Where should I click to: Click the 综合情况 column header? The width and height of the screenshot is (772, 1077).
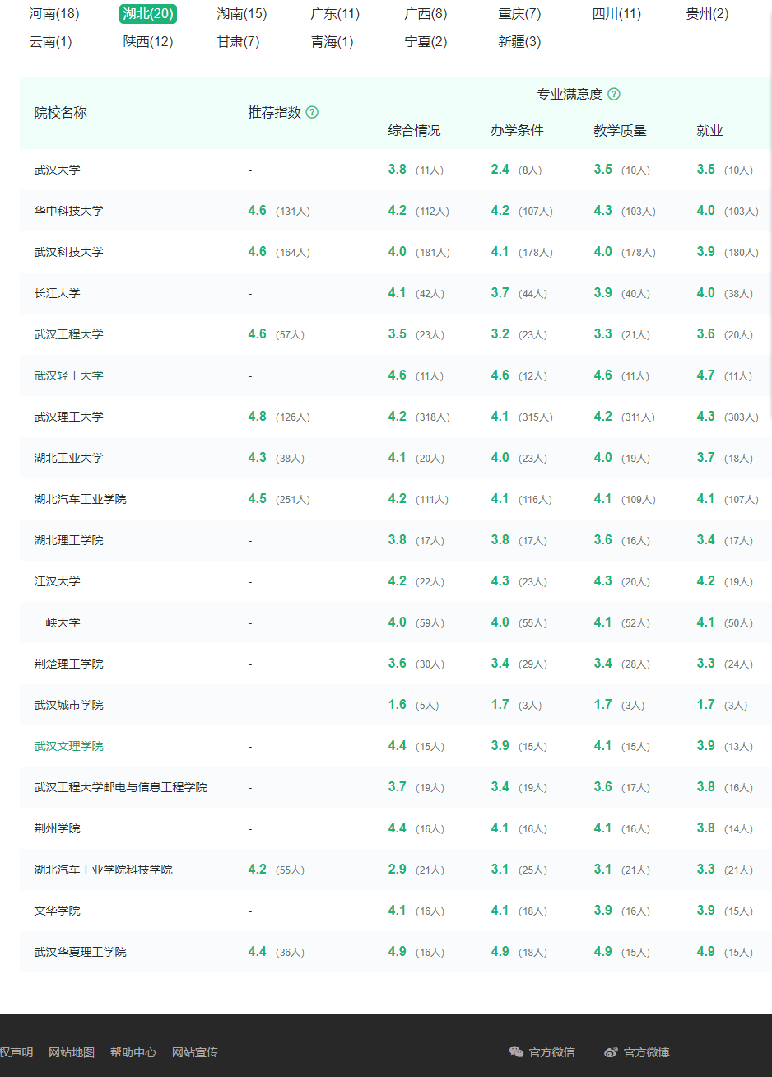[x=415, y=131]
